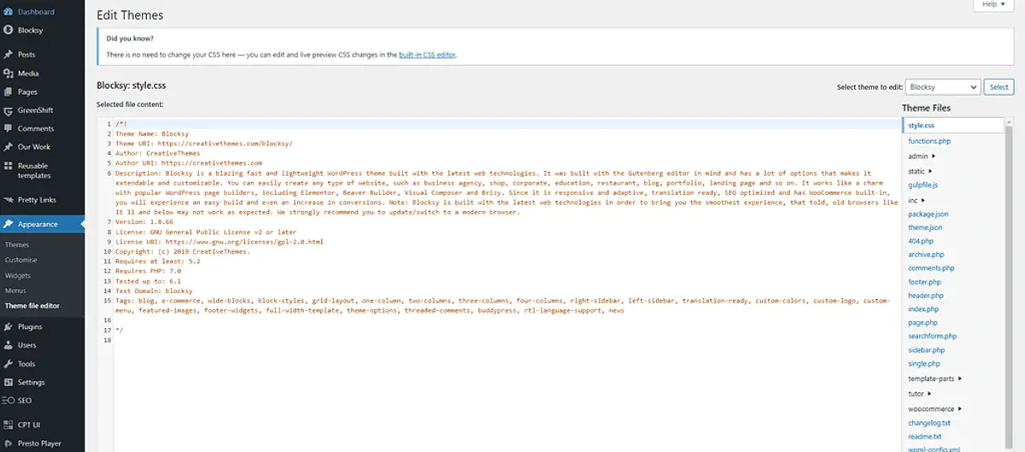Expand the woocommerce folder
The width and height of the screenshot is (1025, 452).
tap(935, 409)
